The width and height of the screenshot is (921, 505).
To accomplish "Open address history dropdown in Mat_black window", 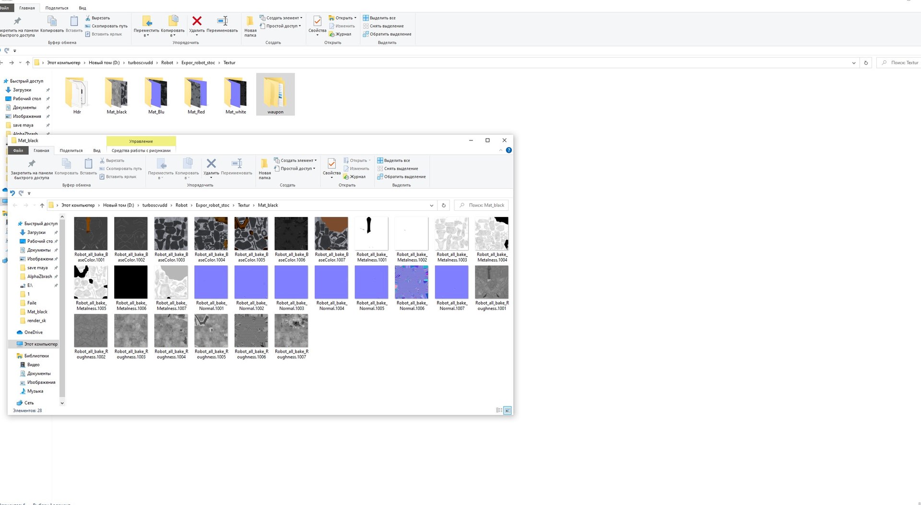I will point(432,205).
